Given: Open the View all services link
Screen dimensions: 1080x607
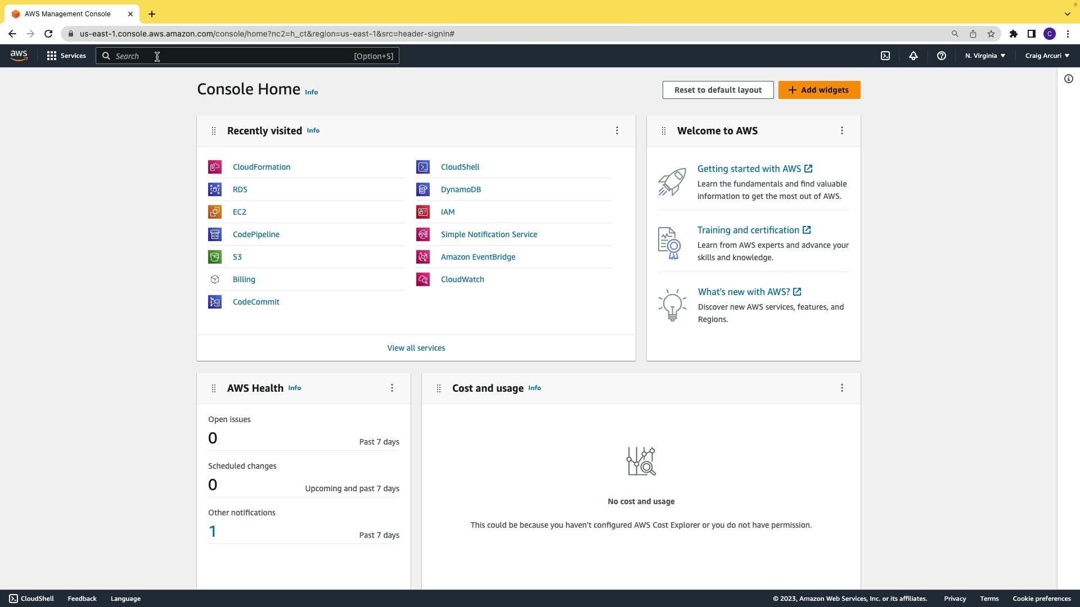Looking at the screenshot, I should [x=416, y=348].
